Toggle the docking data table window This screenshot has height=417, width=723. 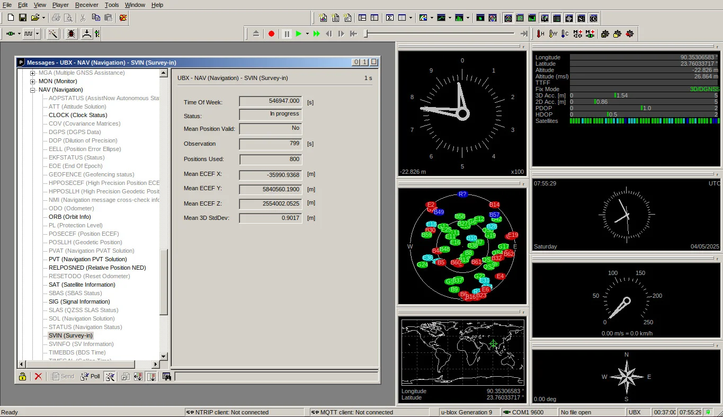[x=557, y=18]
